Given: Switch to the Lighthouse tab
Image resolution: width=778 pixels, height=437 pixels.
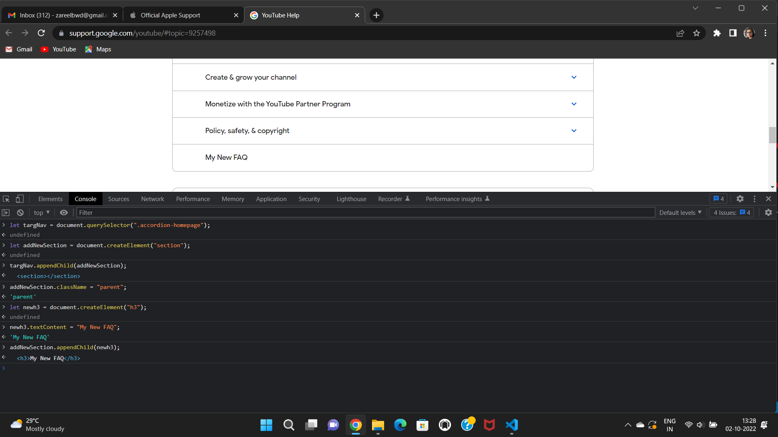Looking at the screenshot, I should pos(351,199).
